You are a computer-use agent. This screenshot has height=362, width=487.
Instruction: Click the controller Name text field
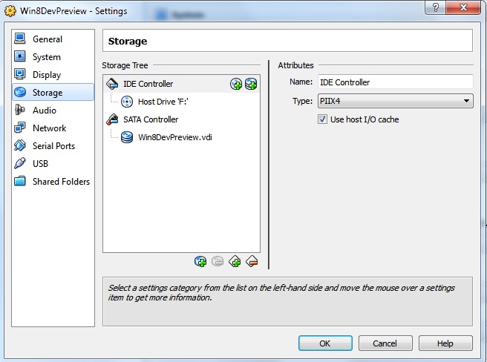click(395, 82)
